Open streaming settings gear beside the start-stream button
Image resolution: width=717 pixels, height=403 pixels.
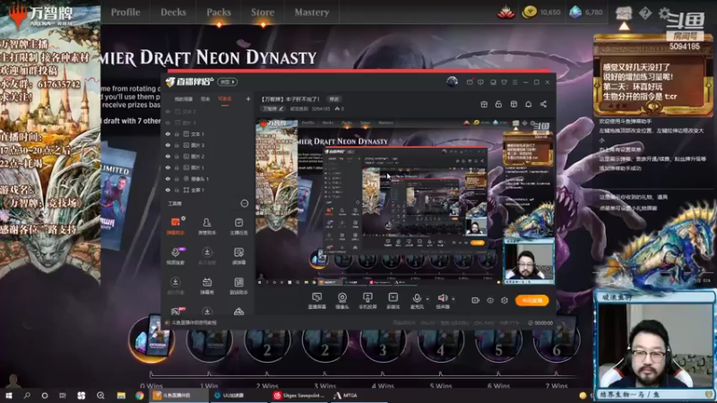point(505,300)
